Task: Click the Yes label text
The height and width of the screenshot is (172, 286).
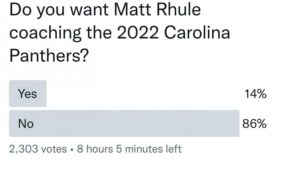Action: pyautogui.click(x=27, y=94)
